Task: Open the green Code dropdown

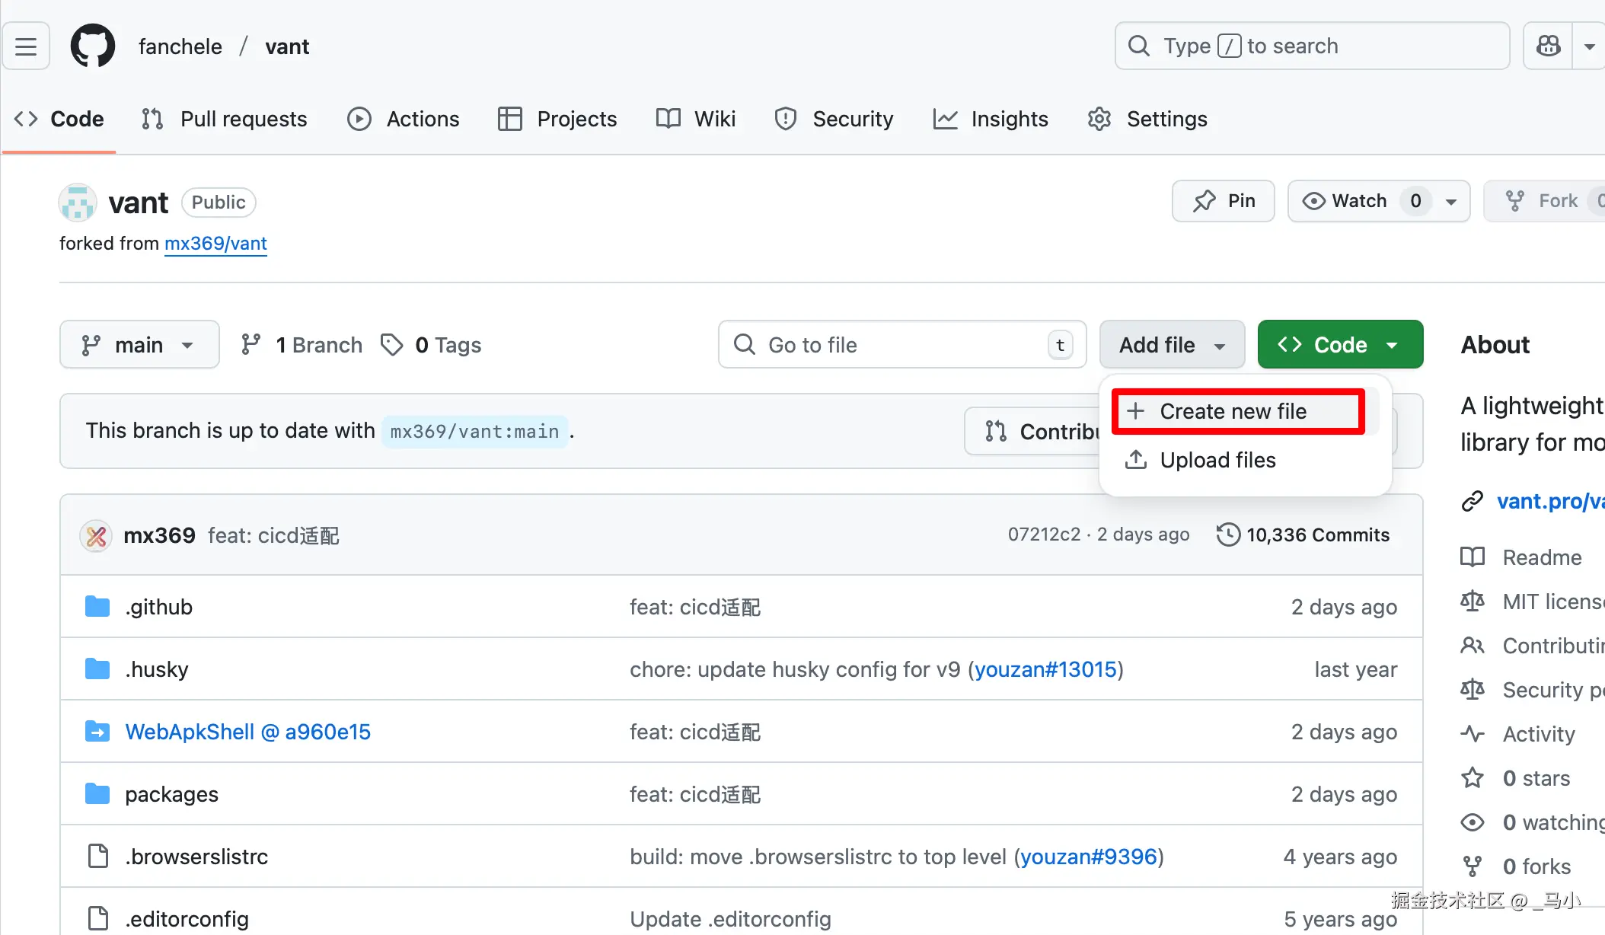Action: [1340, 345]
